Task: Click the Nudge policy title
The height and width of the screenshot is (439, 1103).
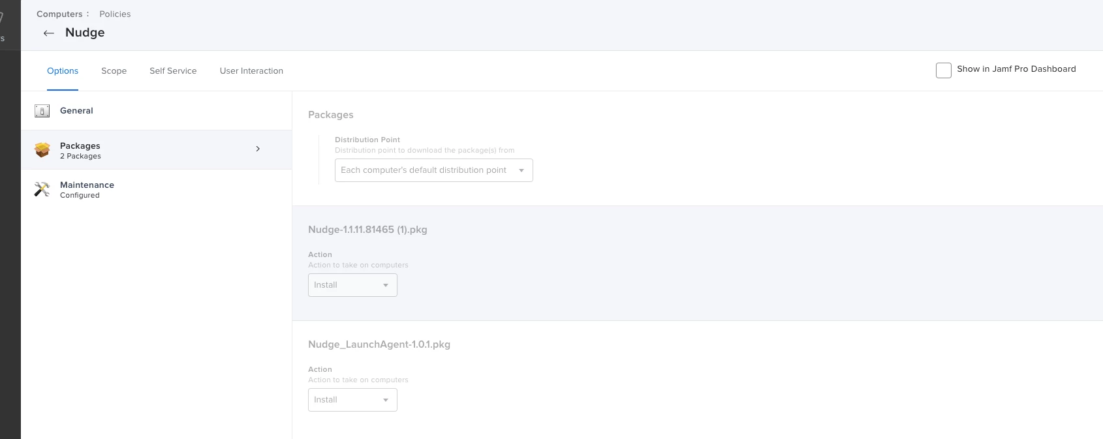Action: pos(85,33)
